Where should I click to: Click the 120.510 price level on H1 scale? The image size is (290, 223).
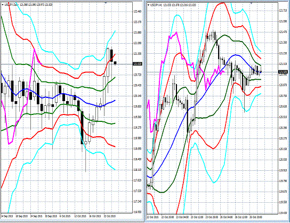pyautogui.click(x=283, y=117)
